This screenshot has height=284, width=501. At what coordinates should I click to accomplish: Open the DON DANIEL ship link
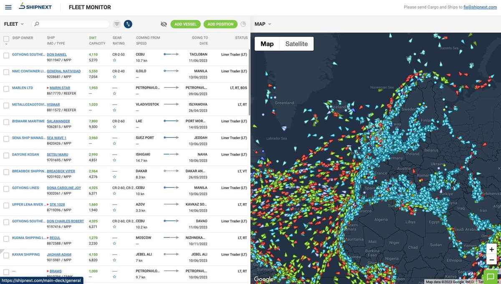57,55
